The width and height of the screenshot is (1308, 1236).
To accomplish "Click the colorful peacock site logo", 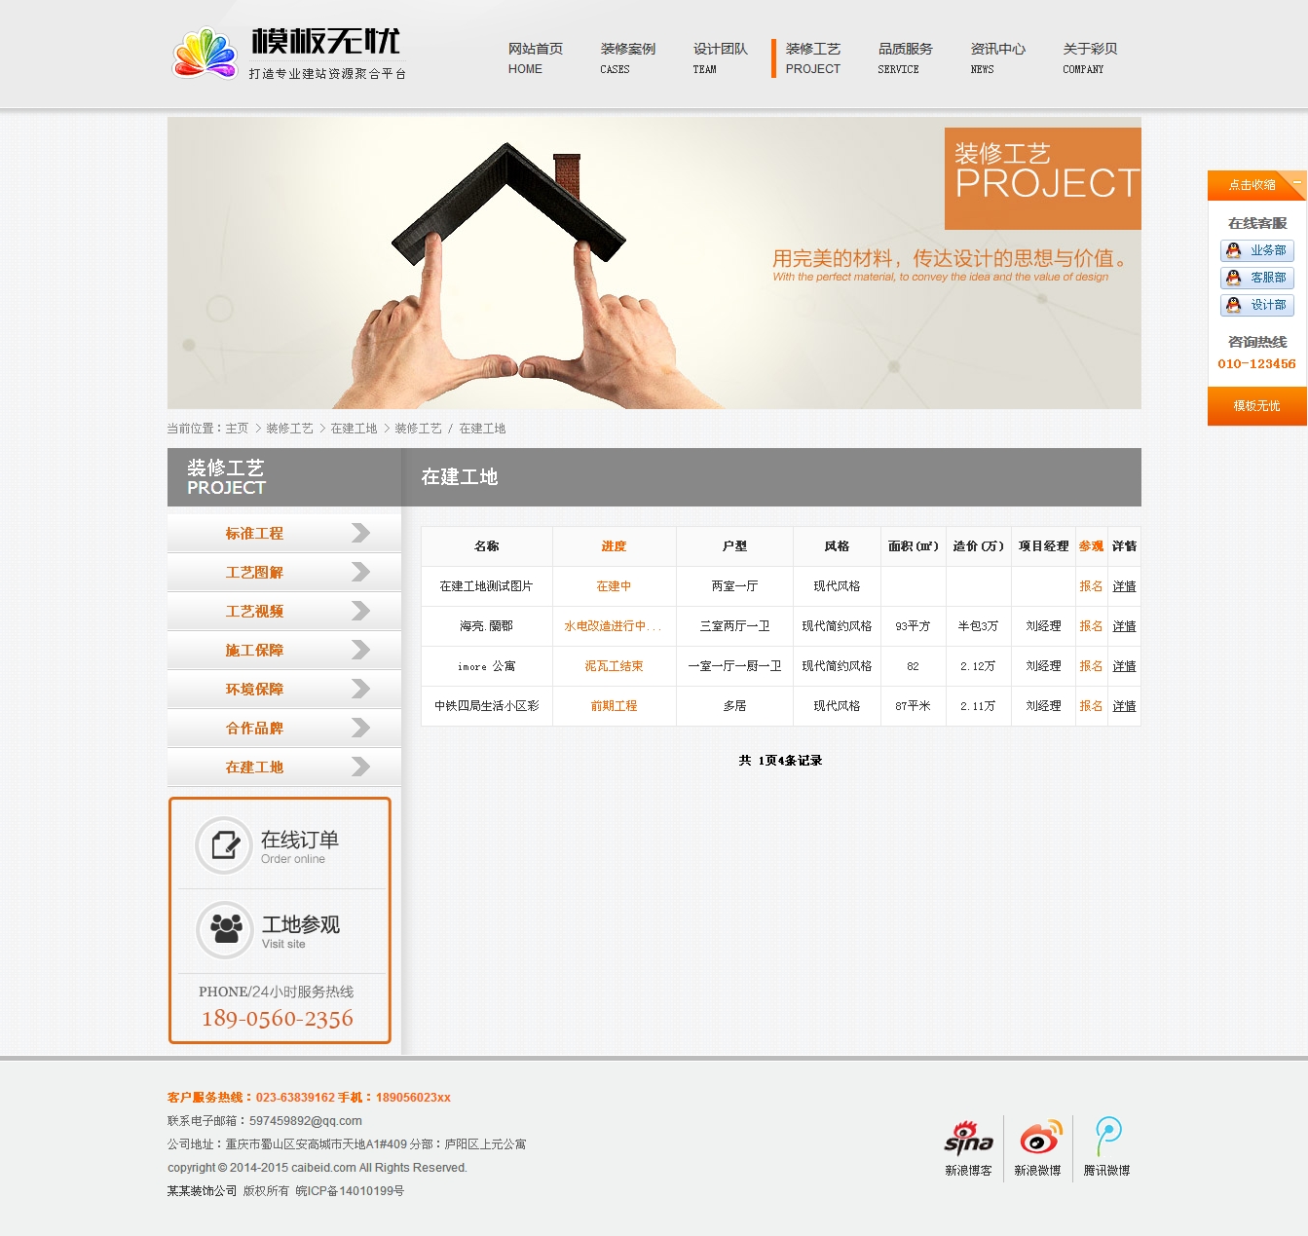I will 205,54.
